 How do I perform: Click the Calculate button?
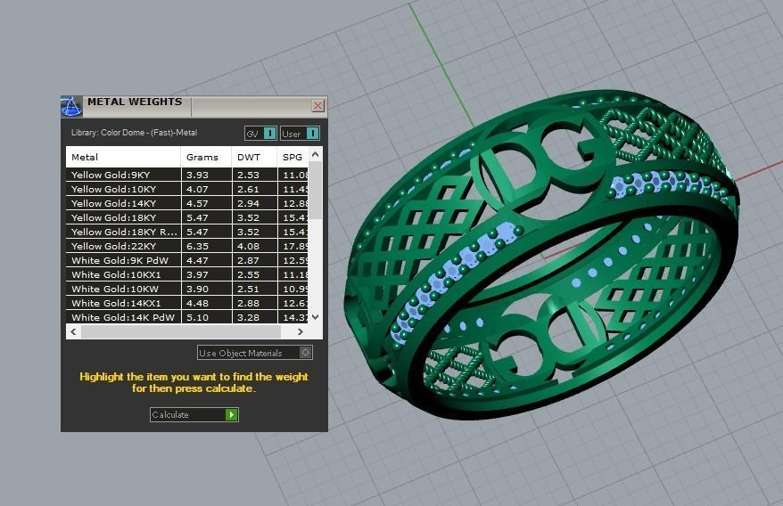[194, 414]
